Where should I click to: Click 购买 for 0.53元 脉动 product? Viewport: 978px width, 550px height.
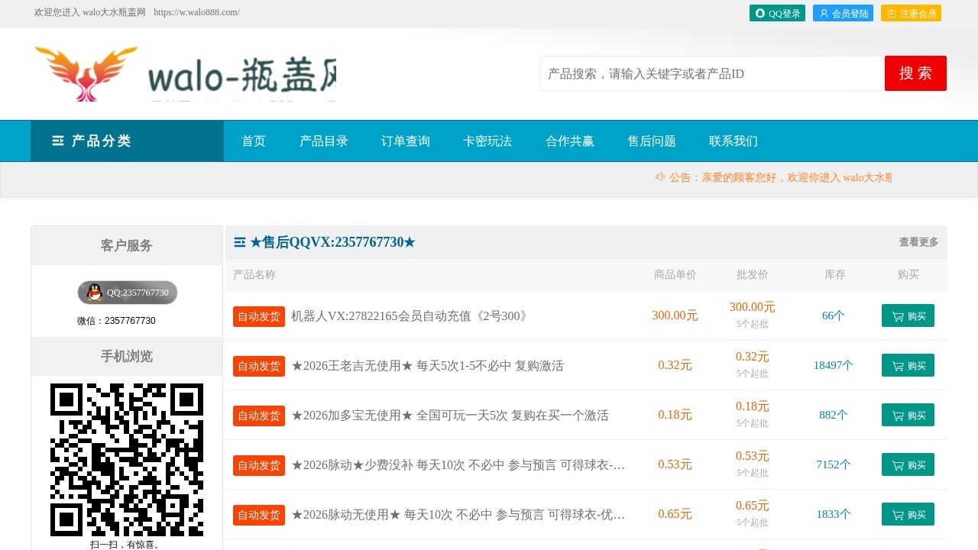pyautogui.click(x=908, y=464)
